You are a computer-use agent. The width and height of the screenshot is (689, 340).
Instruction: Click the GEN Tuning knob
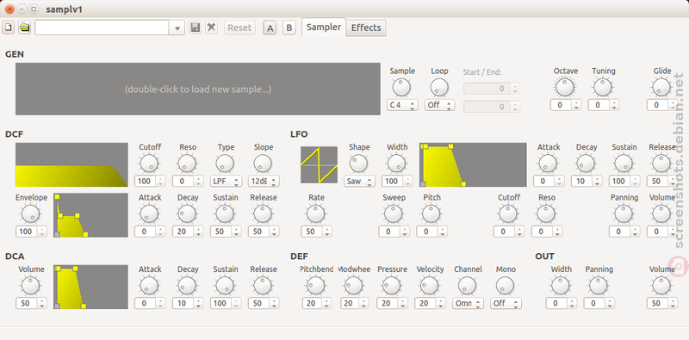[x=603, y=87]
